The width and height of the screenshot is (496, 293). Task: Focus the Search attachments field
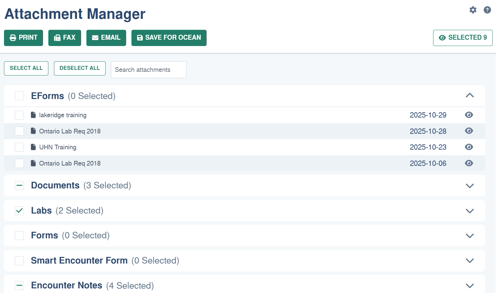[x=149, y=70]
